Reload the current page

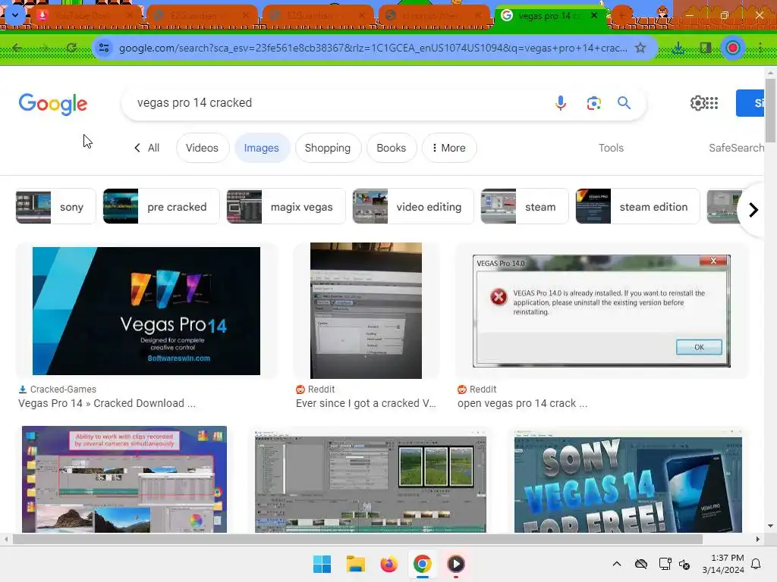(71, 48)
